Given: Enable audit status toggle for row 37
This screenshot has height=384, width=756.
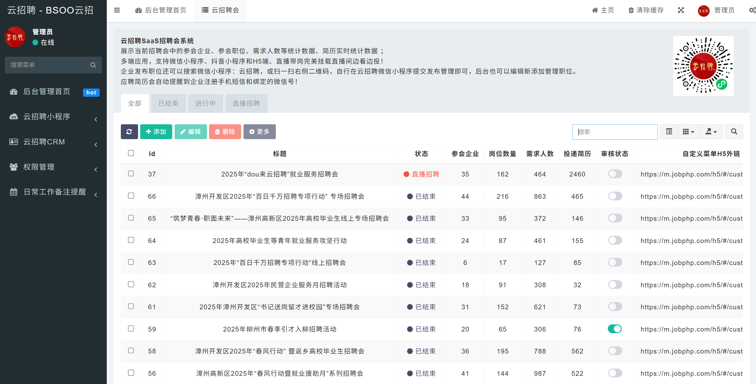Looking at the screenshot, I should click(615, 174).
